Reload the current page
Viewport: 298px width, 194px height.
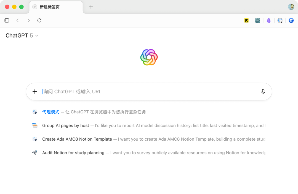[x=39, y=20]
